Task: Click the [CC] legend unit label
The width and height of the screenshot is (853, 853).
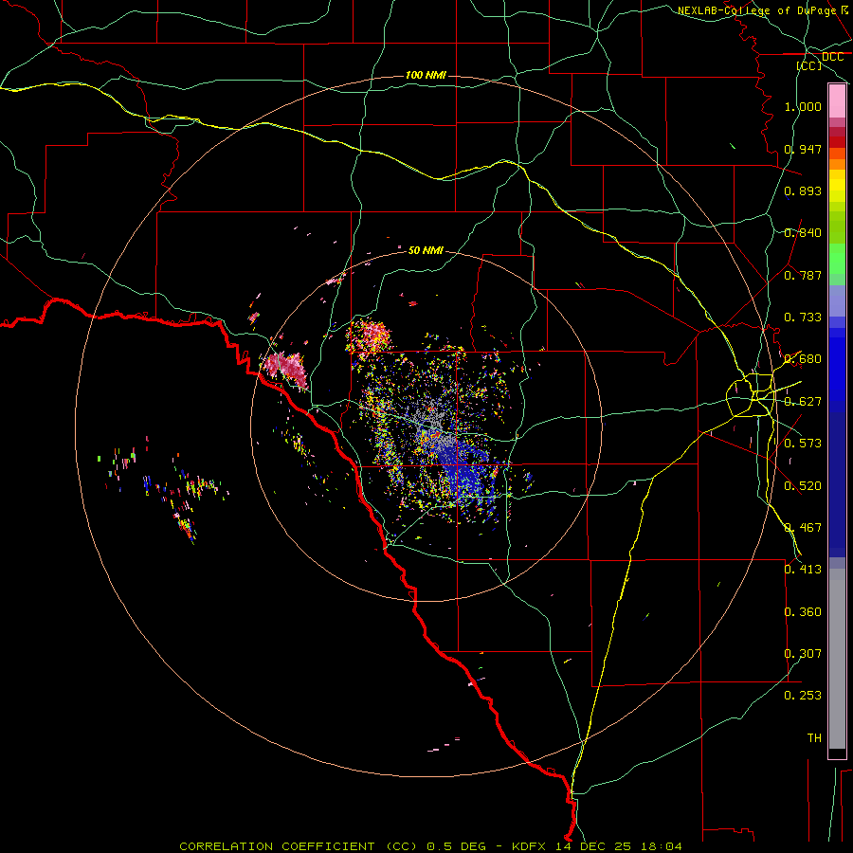Action: [x=809, y=65]
